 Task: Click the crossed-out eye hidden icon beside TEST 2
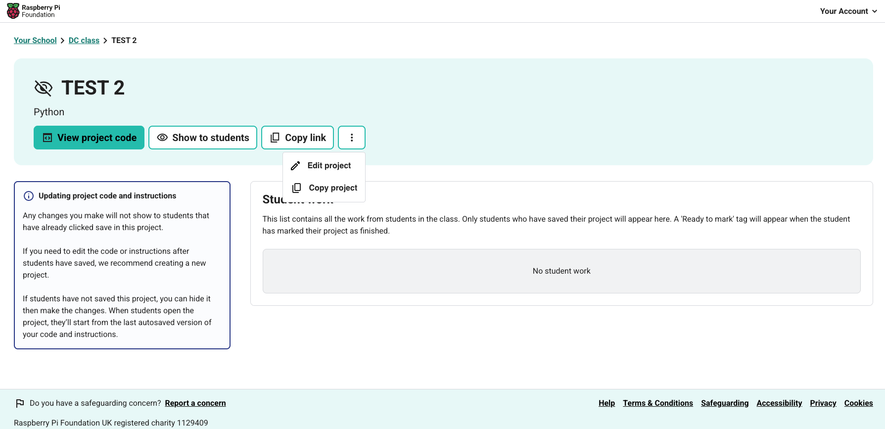pos(44,88)
